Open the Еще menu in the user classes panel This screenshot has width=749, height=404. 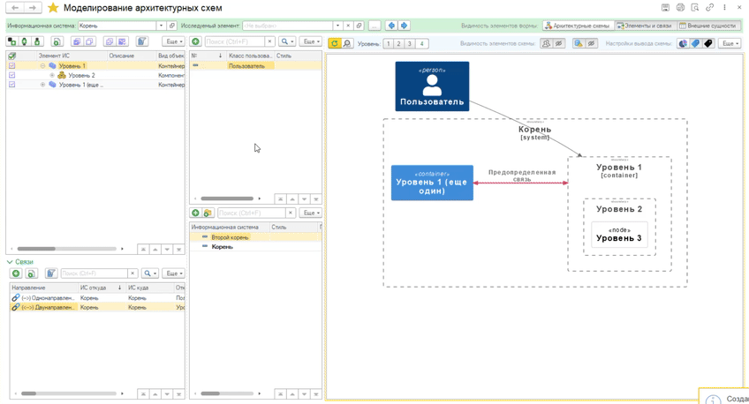[311, 41]
